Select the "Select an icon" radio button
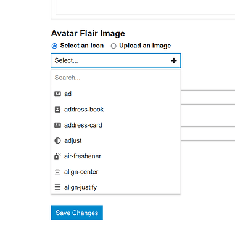 [x=54, y=46]
